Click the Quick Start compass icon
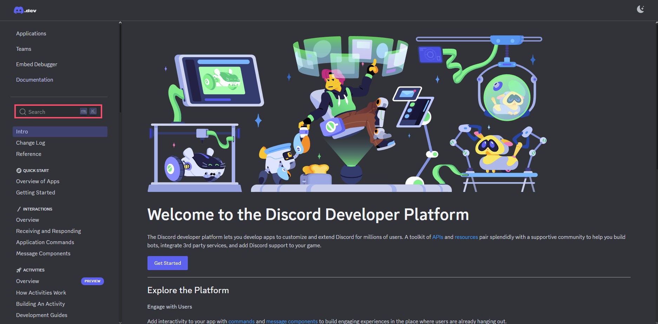This screenshot has height=324, width=658. [19, 171]
